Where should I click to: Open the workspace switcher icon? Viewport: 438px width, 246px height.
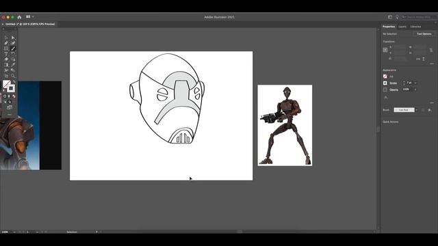coord(390,17)
